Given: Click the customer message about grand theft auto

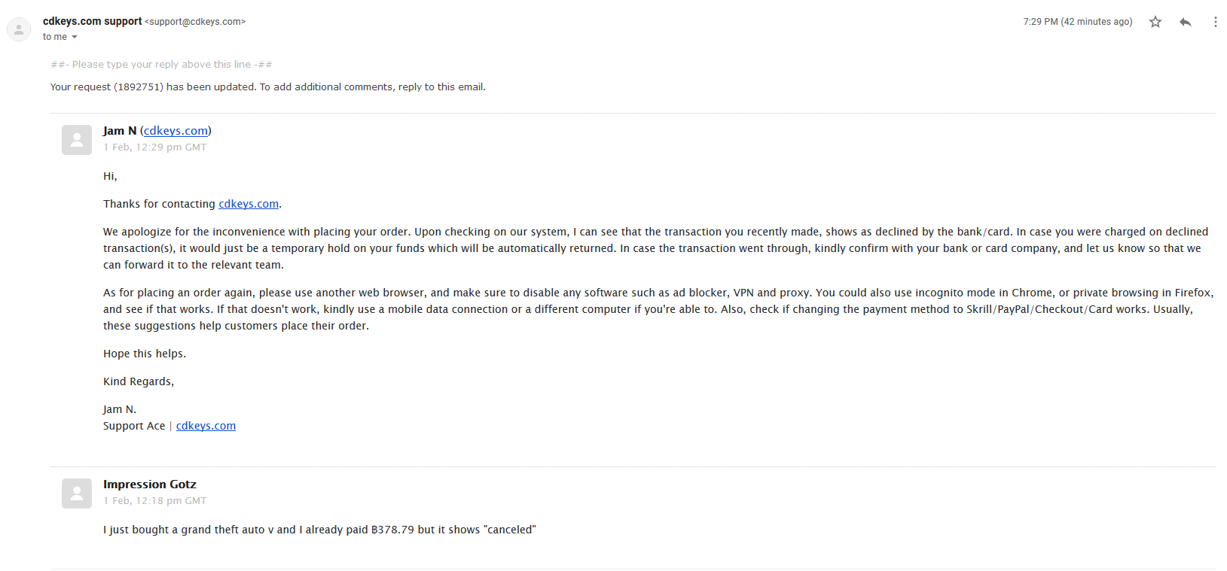Looking at the screenshot, I should click(x=319, y=530).
